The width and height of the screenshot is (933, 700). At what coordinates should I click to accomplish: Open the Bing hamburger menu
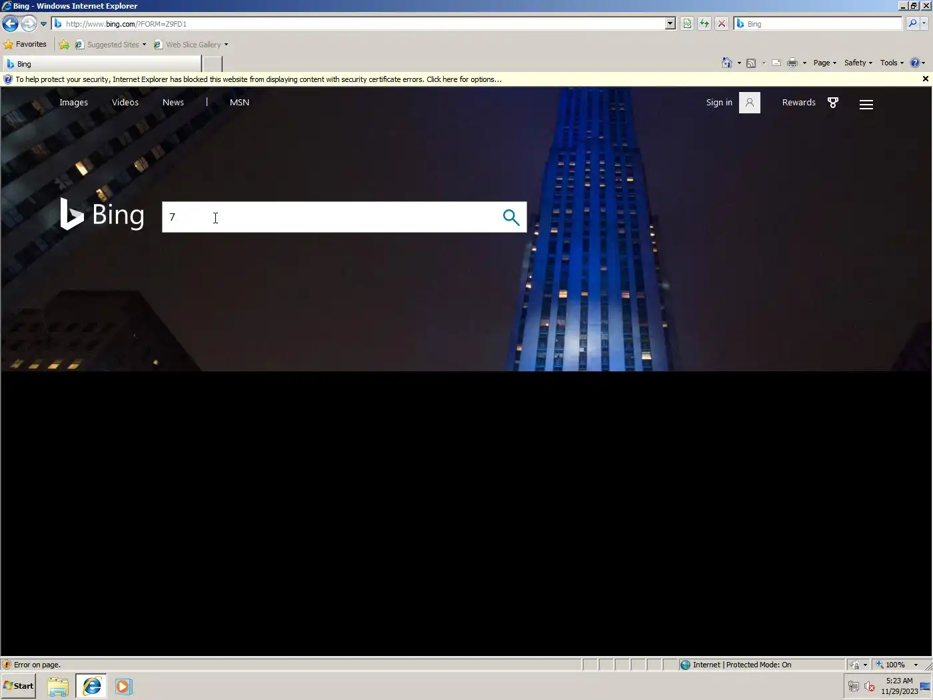pos(866,104)
